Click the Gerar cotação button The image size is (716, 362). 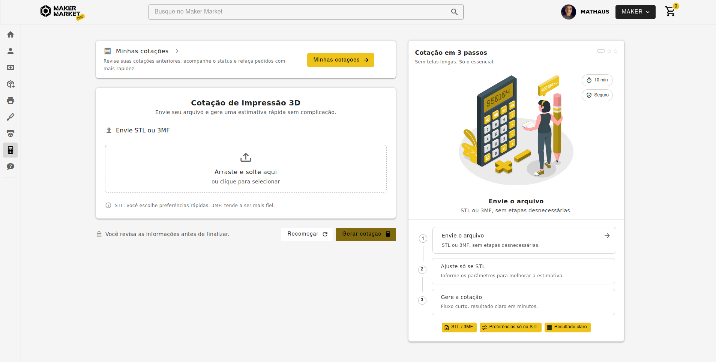point(366,234)
